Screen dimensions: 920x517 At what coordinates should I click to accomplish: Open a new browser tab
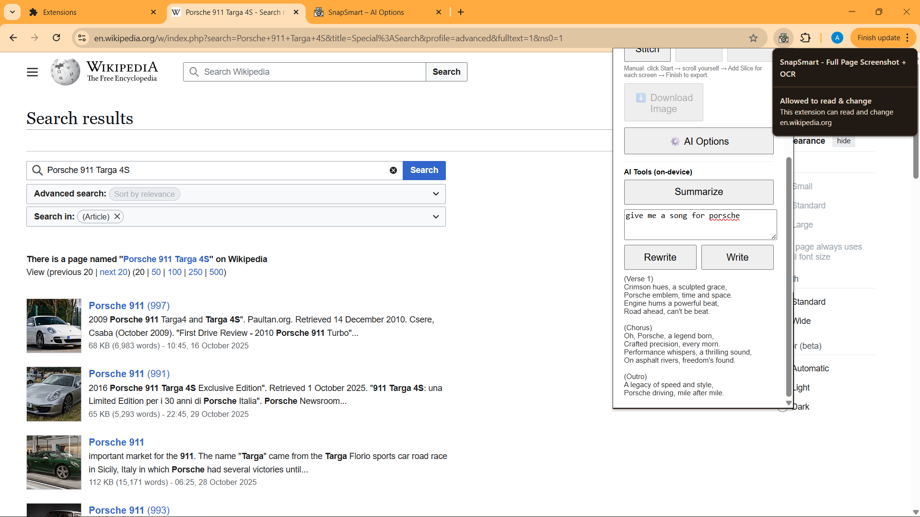pos(461,12)
